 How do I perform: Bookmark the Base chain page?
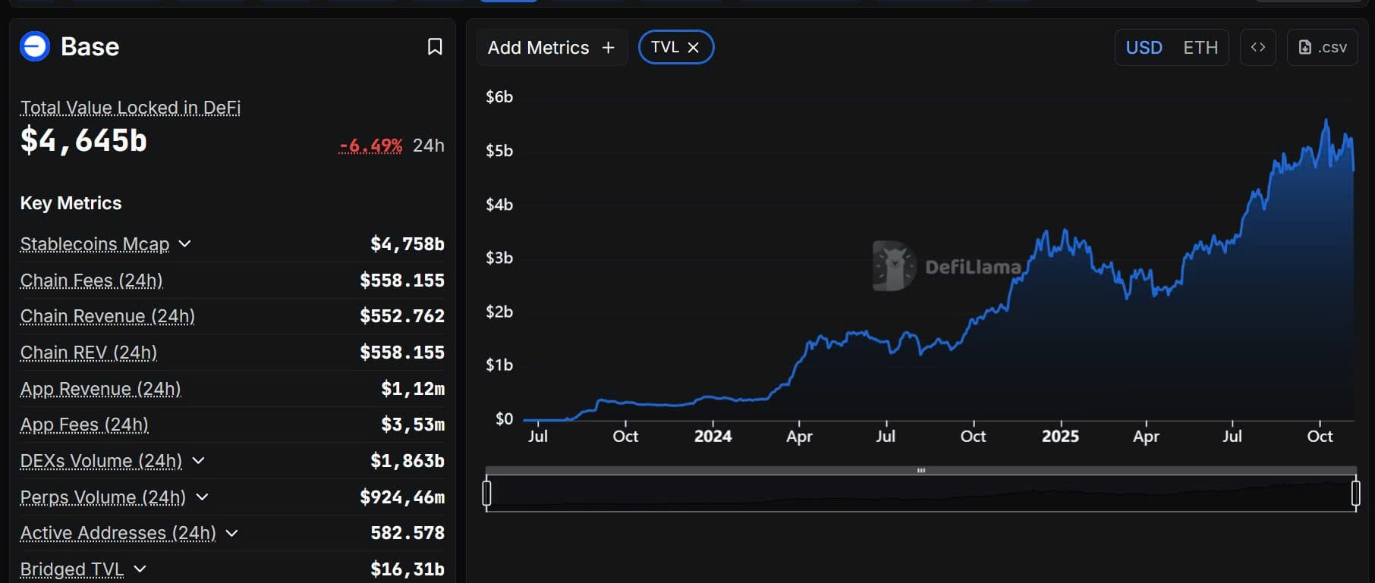pos(435,47)
